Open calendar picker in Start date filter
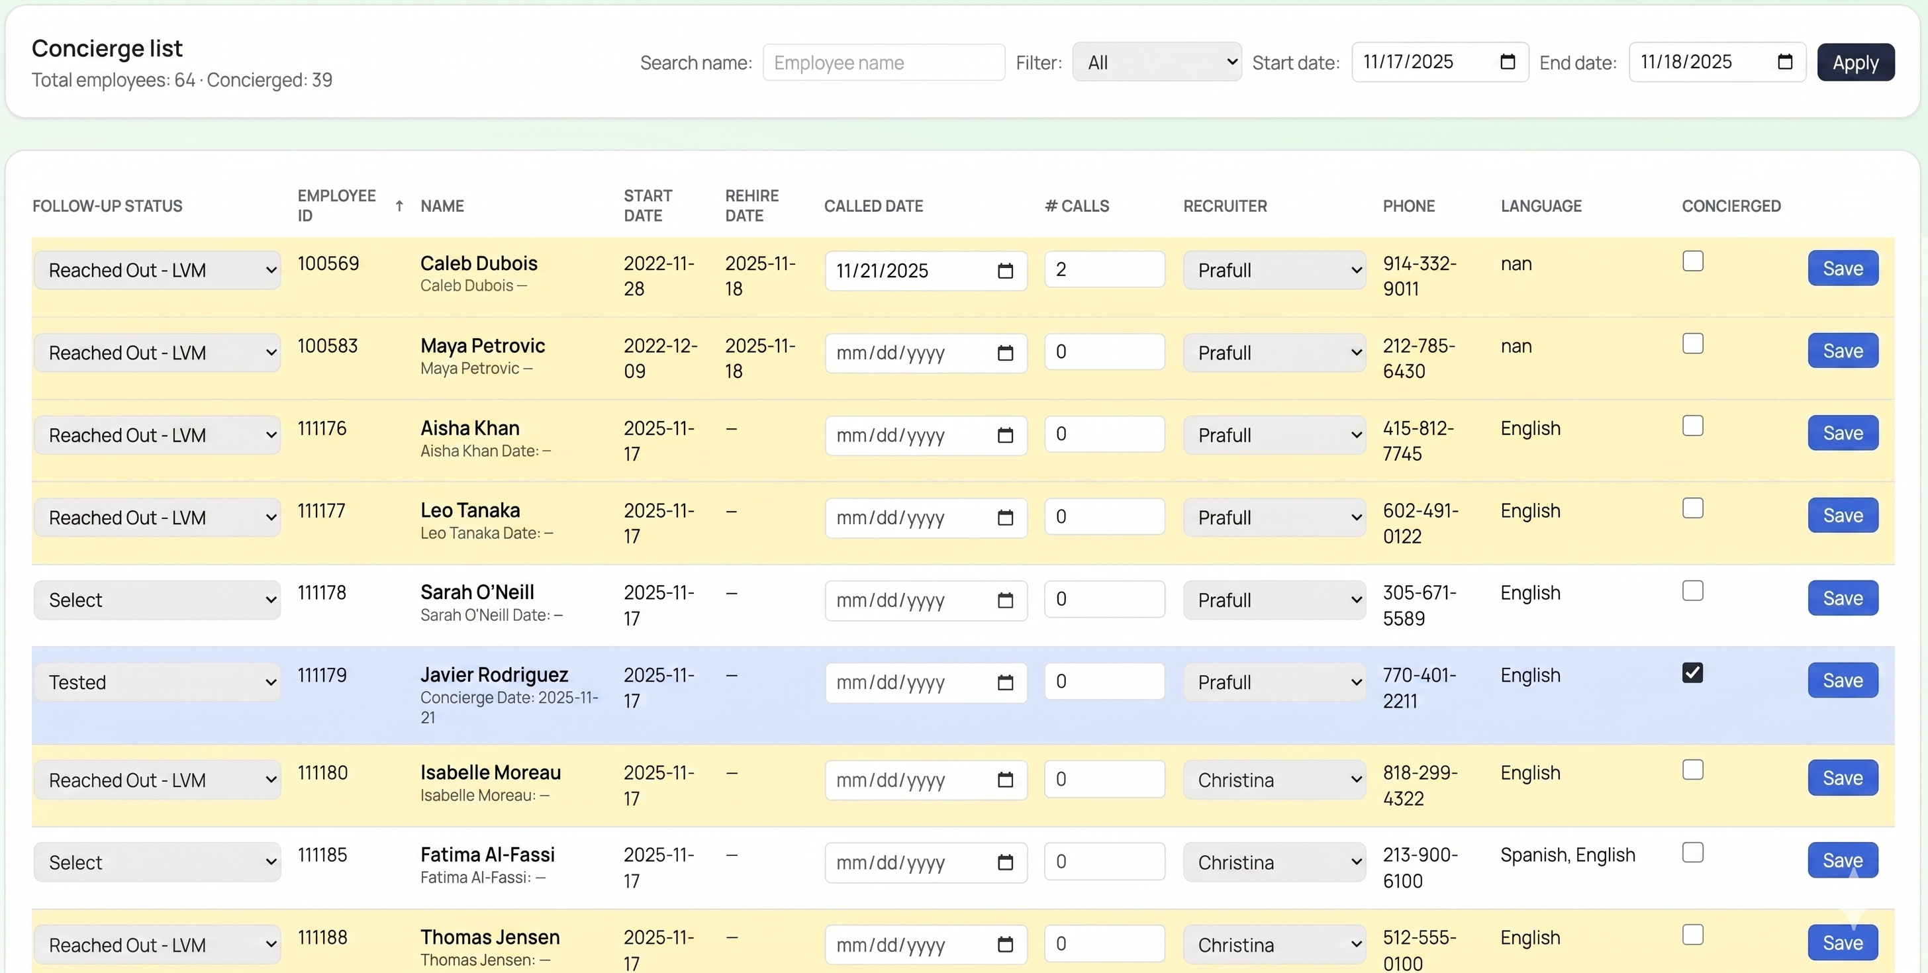 [x=1508, y=62]
